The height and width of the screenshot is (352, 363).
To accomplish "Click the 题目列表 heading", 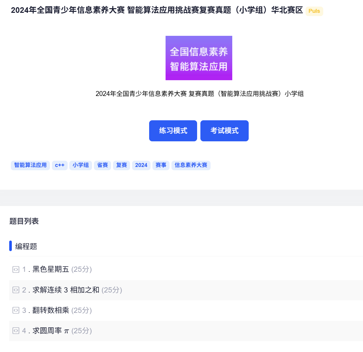I will (x=24, y=221).
